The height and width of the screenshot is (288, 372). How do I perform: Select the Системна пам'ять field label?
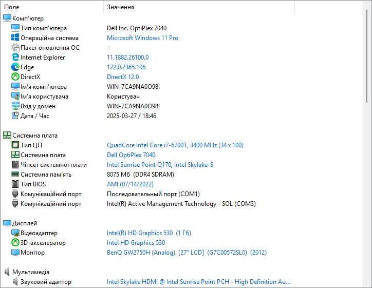coord(46,174)
